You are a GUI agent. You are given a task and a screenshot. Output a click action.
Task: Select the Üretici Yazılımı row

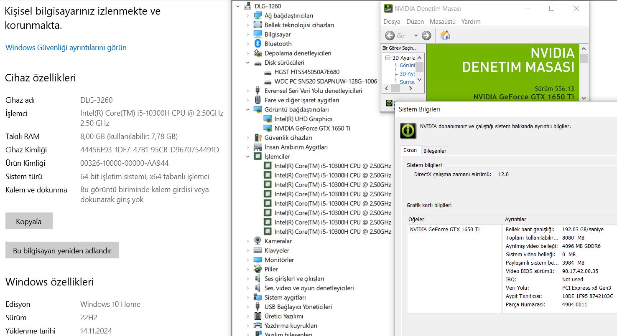[284, 316]
